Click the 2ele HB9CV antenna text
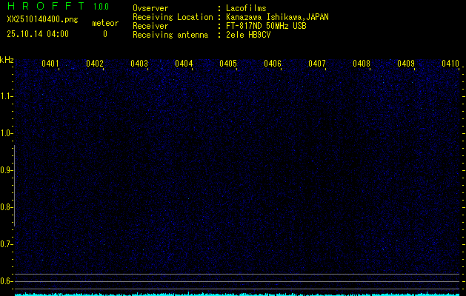This screenshot has width=466, height=296. pos(251,35)
